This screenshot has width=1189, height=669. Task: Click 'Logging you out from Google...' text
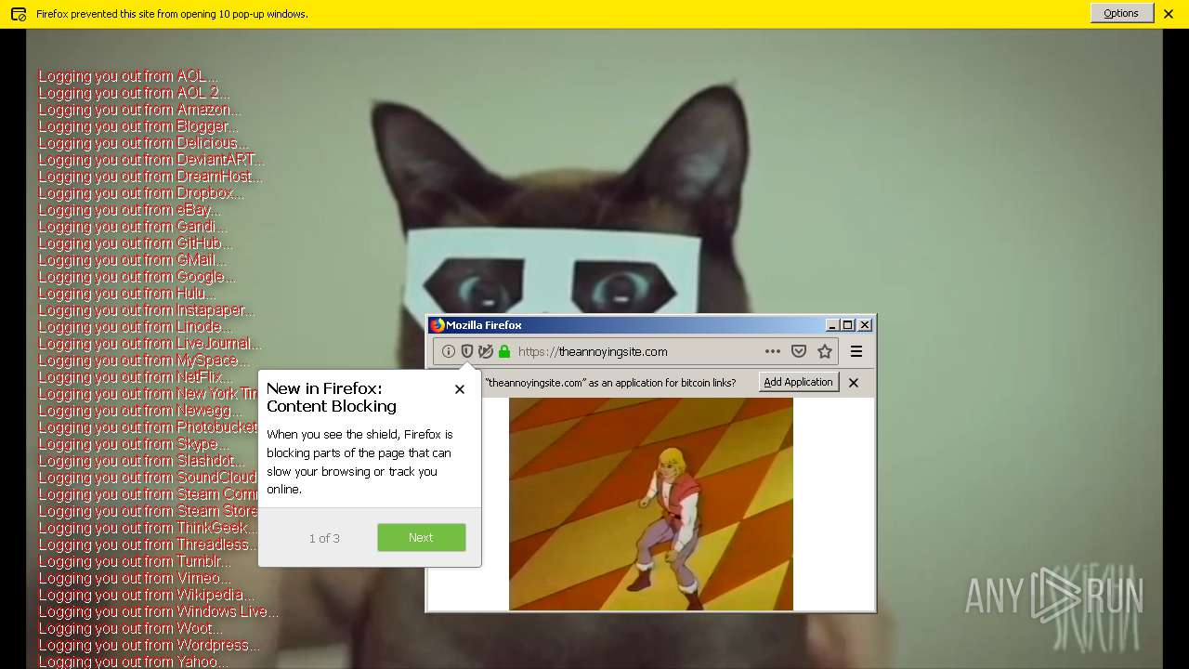pos(137,277)
